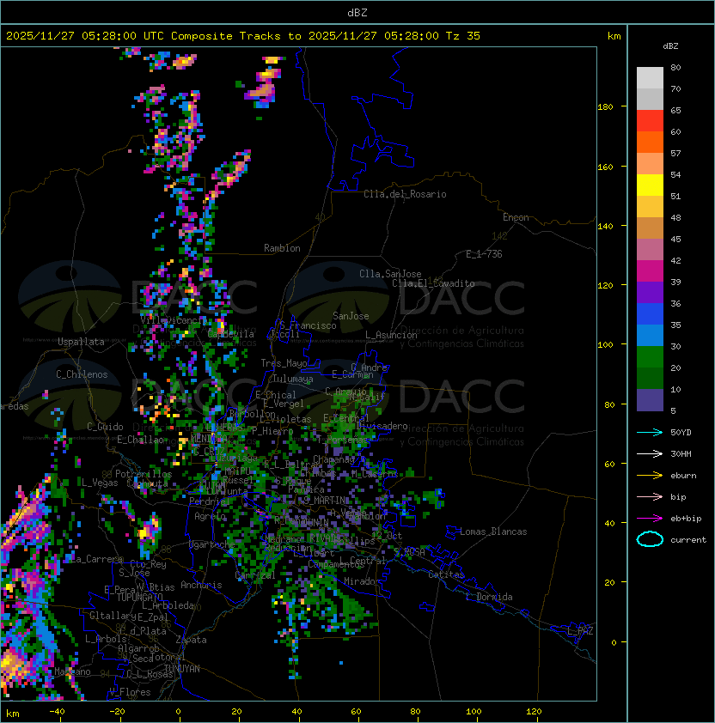Click the C_Chilenos map label

point(82,374)
